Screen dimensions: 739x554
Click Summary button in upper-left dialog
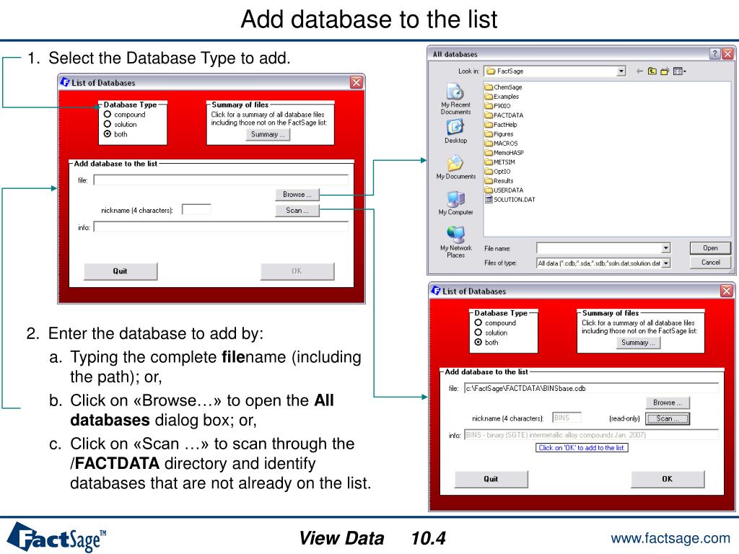(x=268, y=134)
